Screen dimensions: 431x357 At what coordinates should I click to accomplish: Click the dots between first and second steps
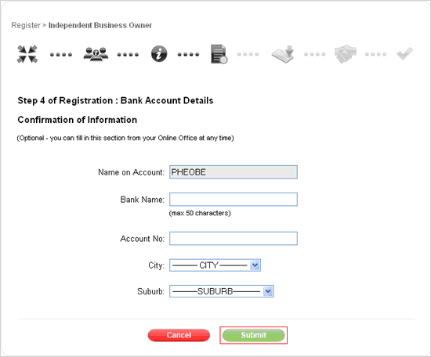click(x=61, y=55)
